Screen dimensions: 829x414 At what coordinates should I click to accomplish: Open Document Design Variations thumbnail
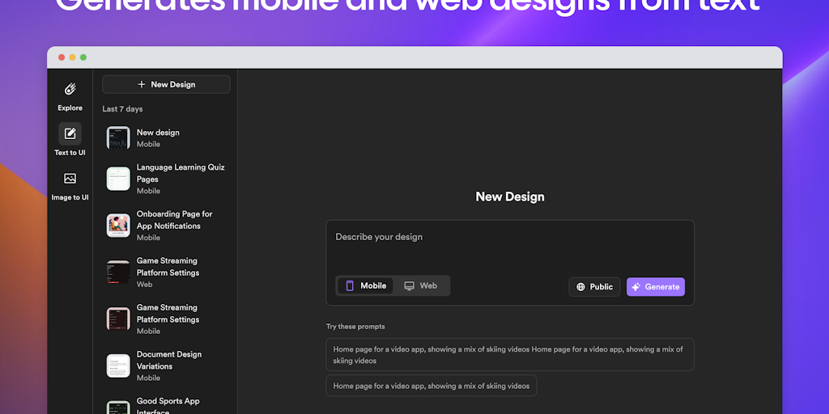[x=118, y=366]
